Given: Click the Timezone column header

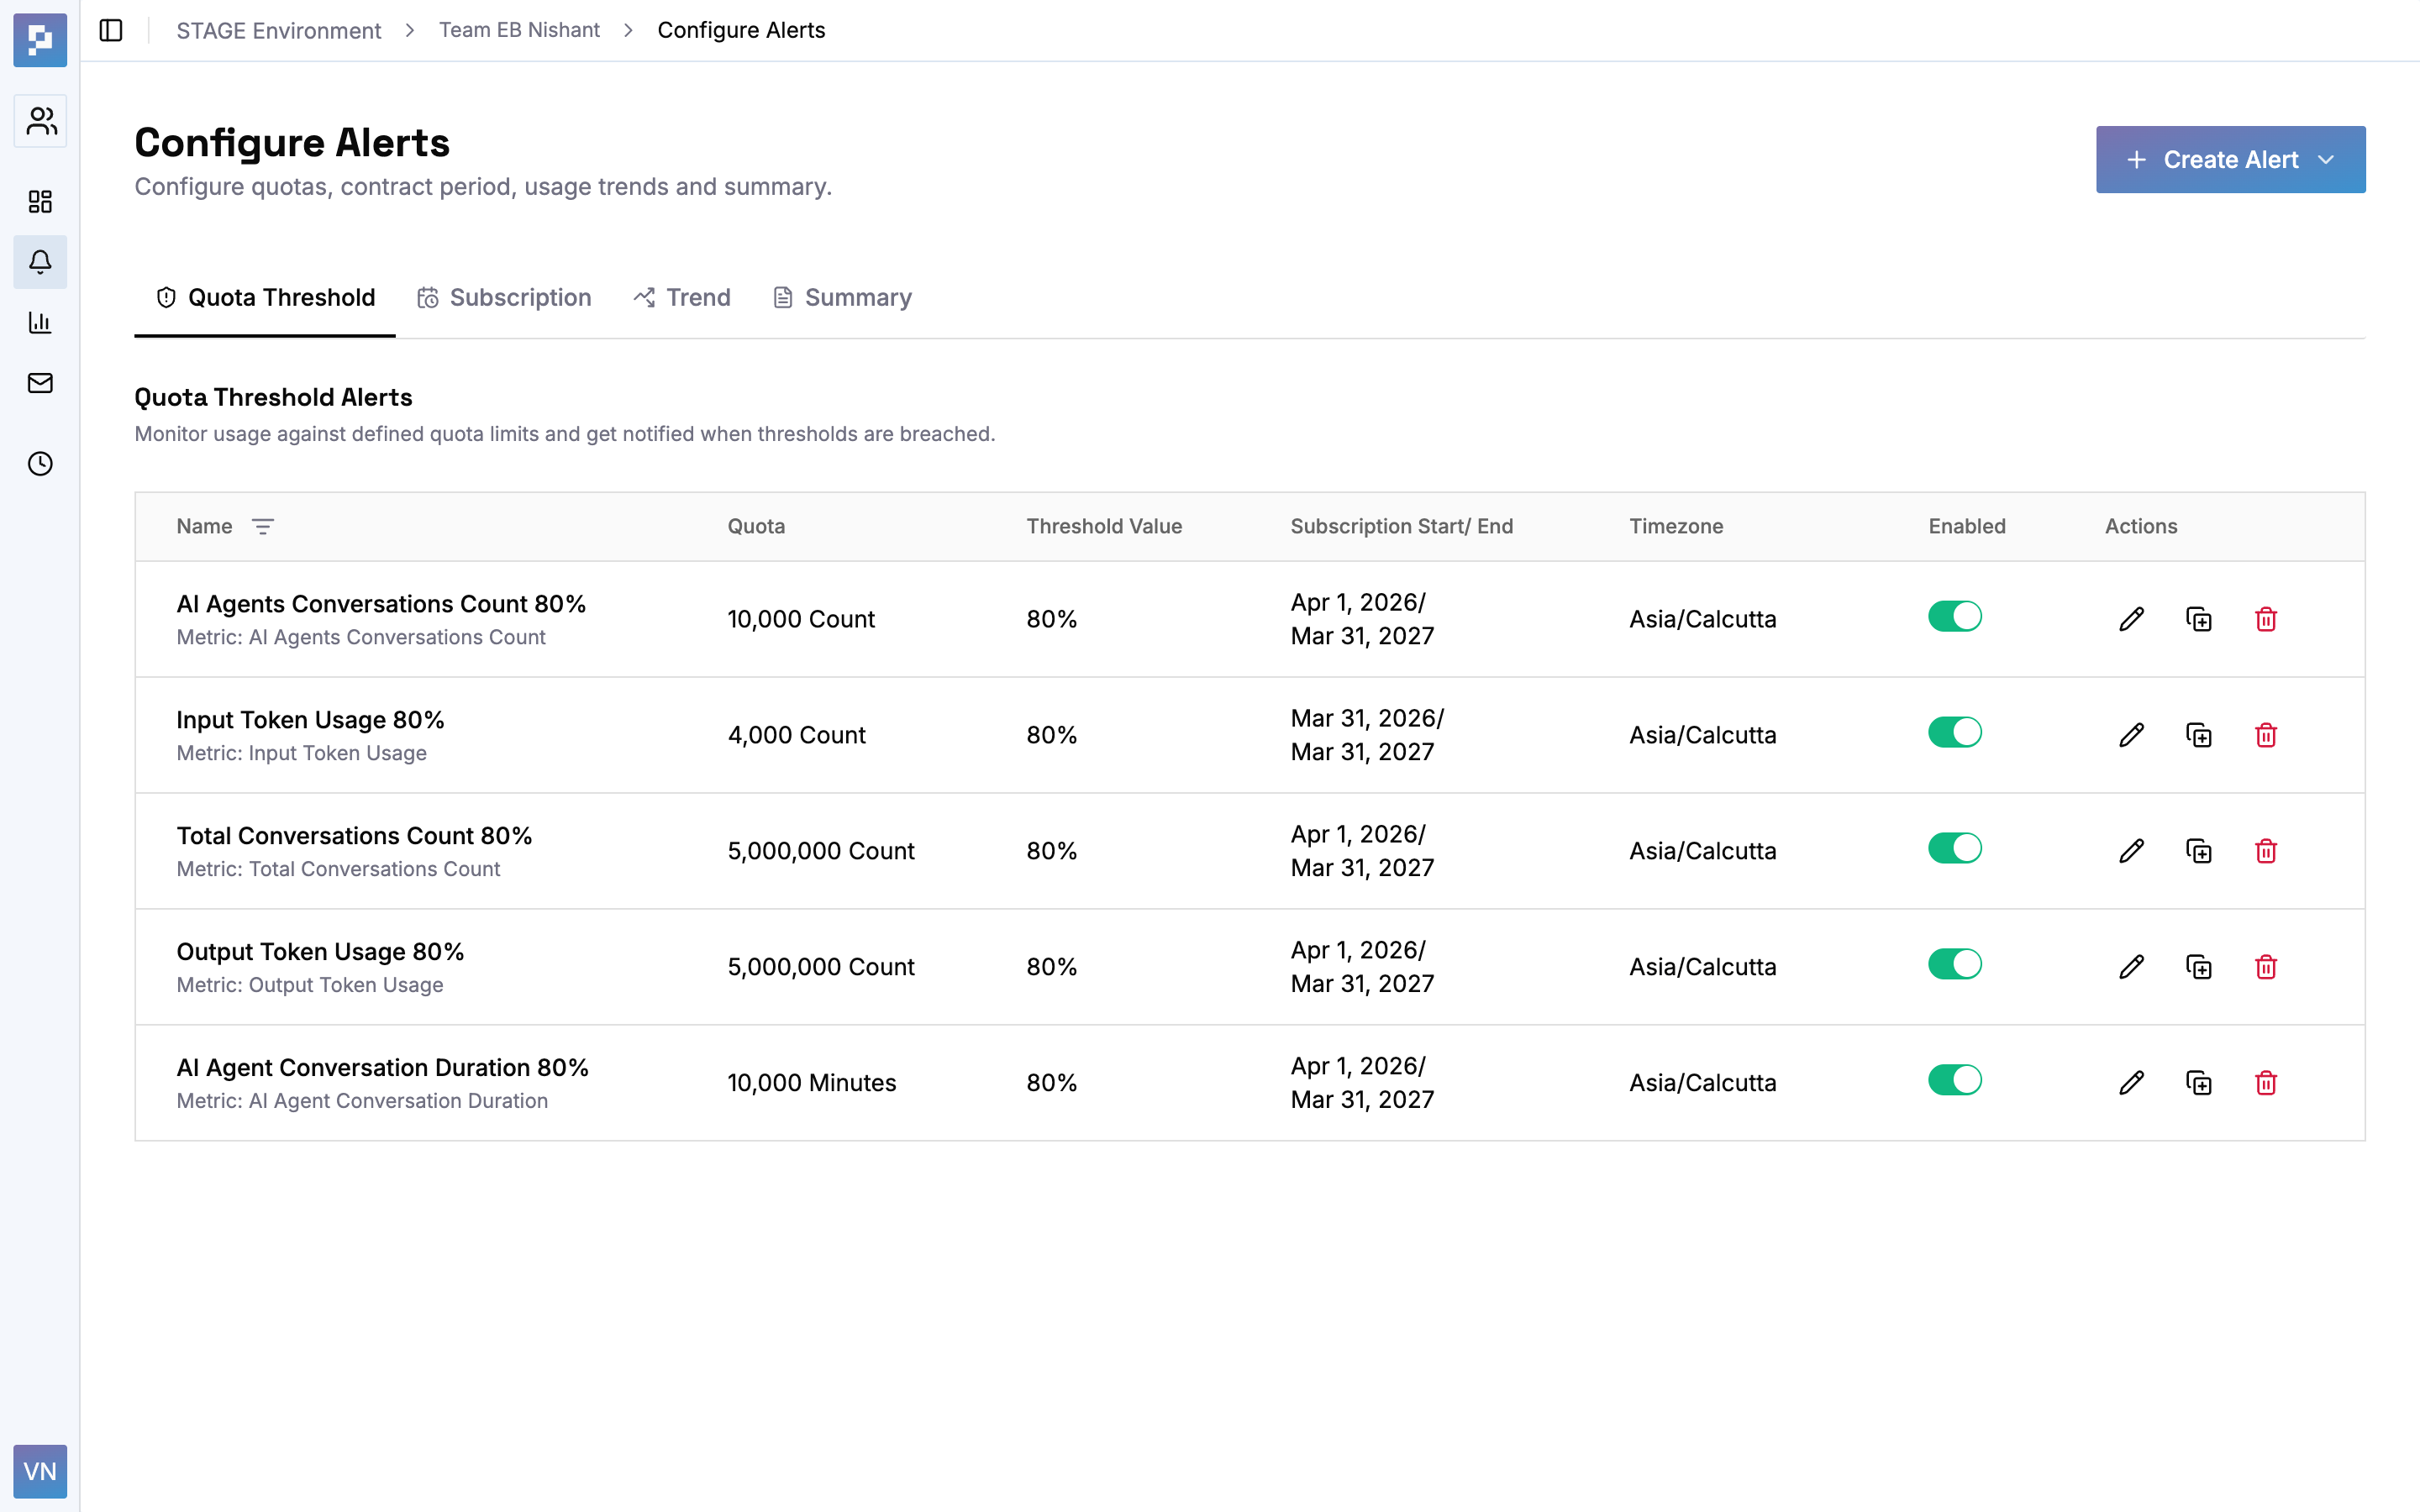Looking at the screenshot, I should pos(1676,526).
